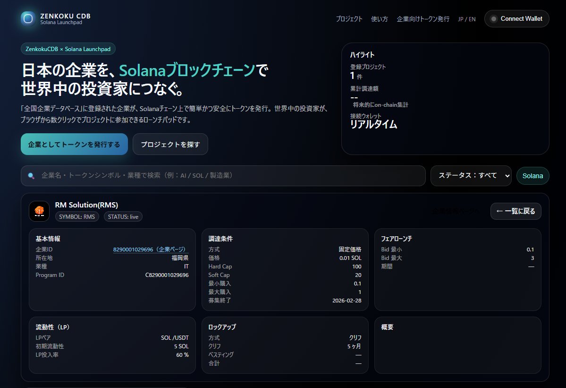The width and height of the screenshot is (566, 388).
Task: Click the 概要 section heading
Action: tap(387, 327)
